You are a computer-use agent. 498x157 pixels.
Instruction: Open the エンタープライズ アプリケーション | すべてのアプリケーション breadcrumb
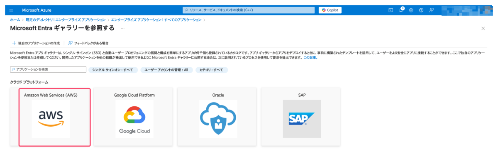tap(156, 20)
